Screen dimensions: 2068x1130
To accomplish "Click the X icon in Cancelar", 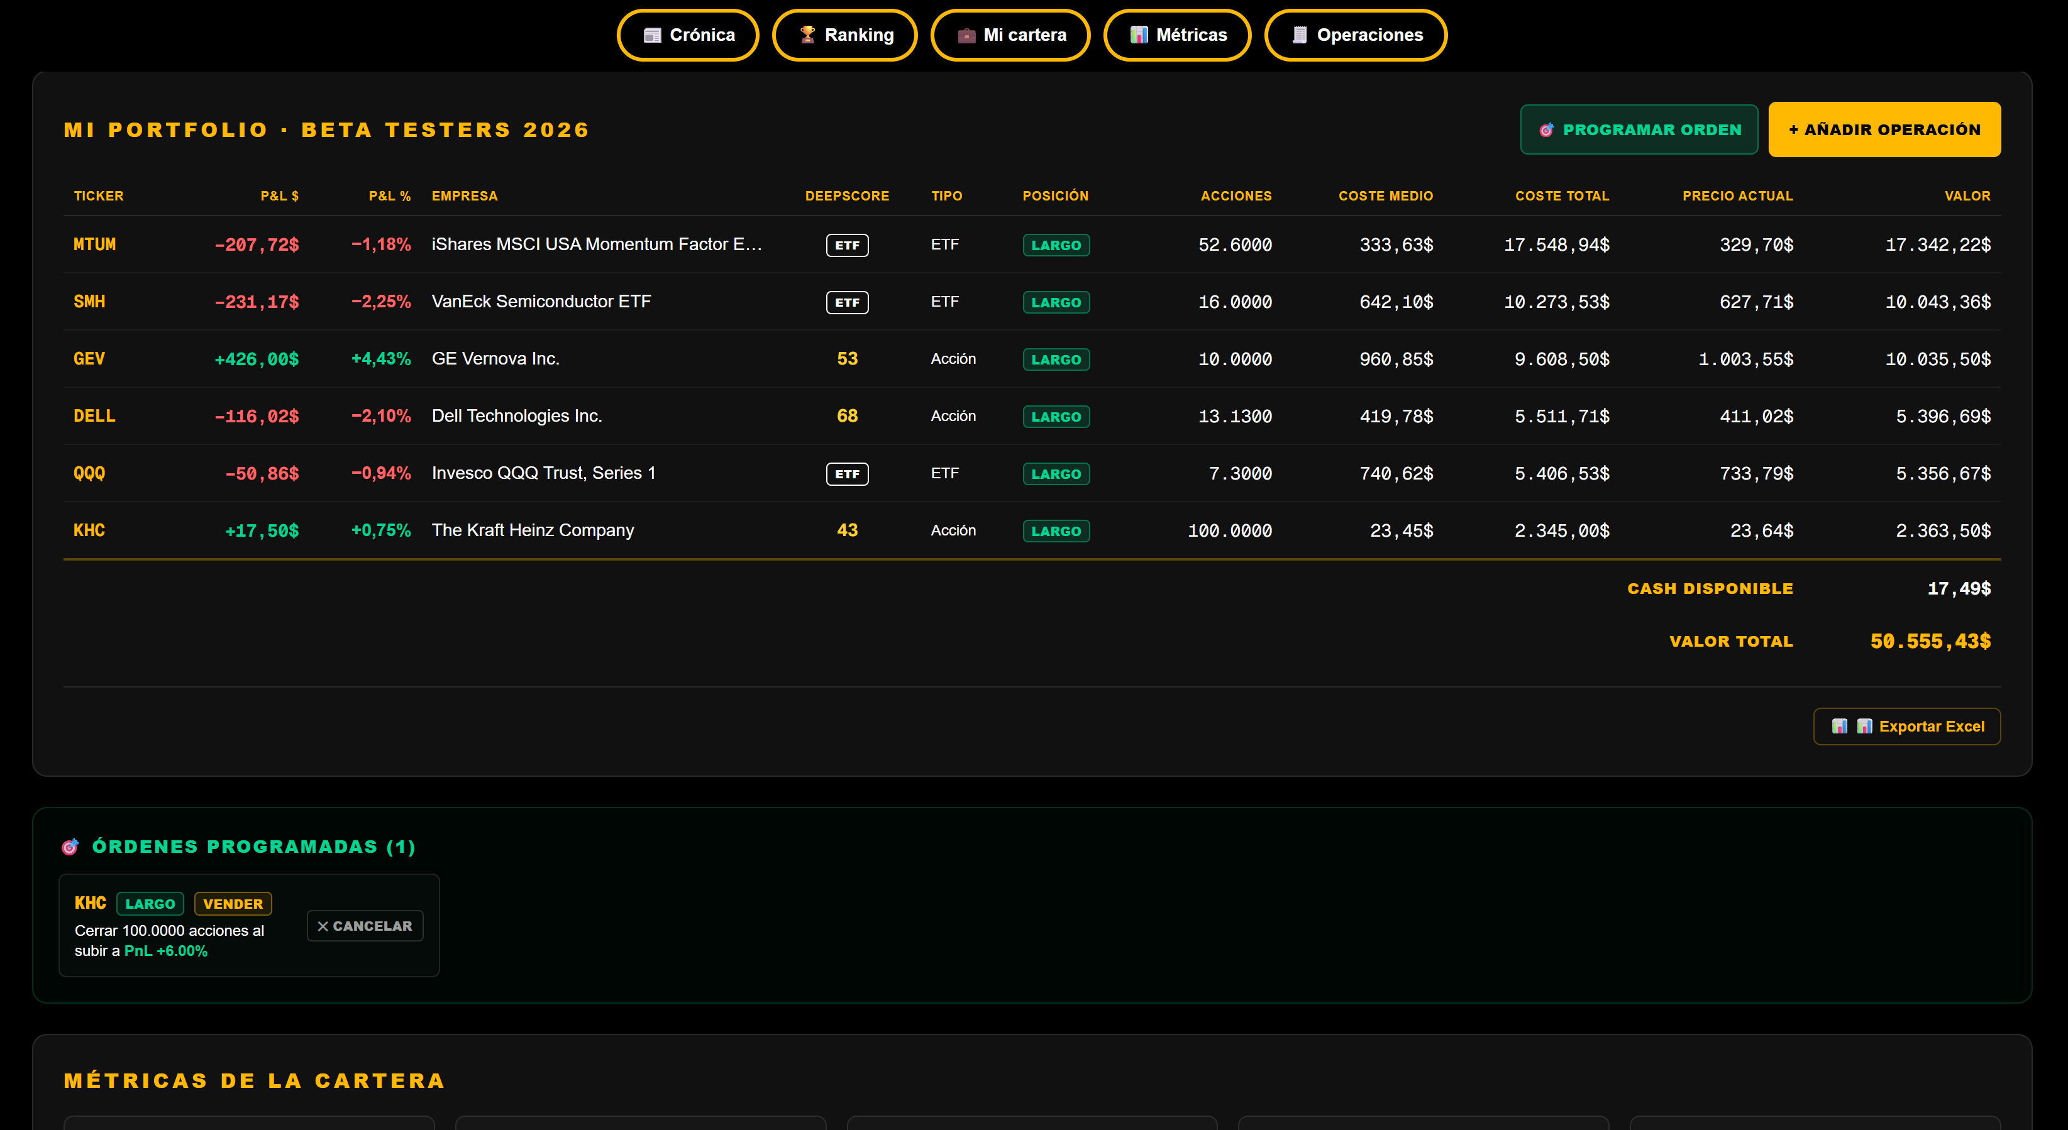I will [323, 926].
